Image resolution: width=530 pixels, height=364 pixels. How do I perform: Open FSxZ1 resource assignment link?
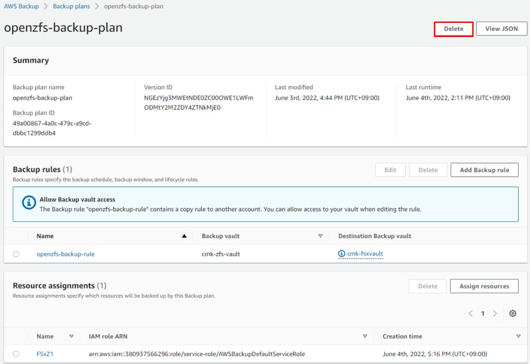coord(45,354)
